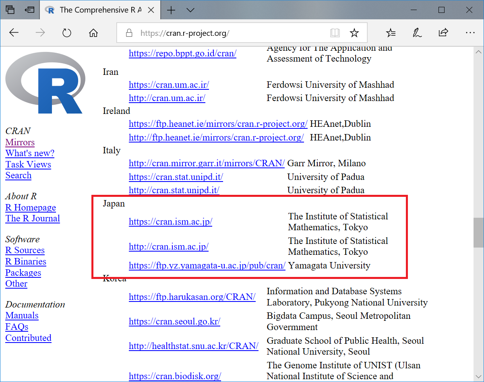Open the Contributed link

click(x=29, y=338)
